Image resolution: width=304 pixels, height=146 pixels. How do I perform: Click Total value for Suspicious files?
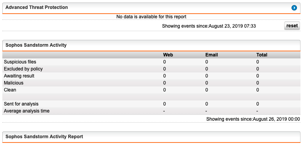point(258,62)
